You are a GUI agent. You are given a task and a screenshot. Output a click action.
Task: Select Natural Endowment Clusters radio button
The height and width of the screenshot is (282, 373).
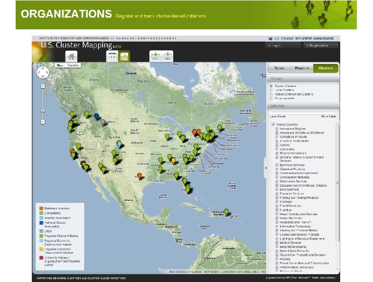[271, 94]
